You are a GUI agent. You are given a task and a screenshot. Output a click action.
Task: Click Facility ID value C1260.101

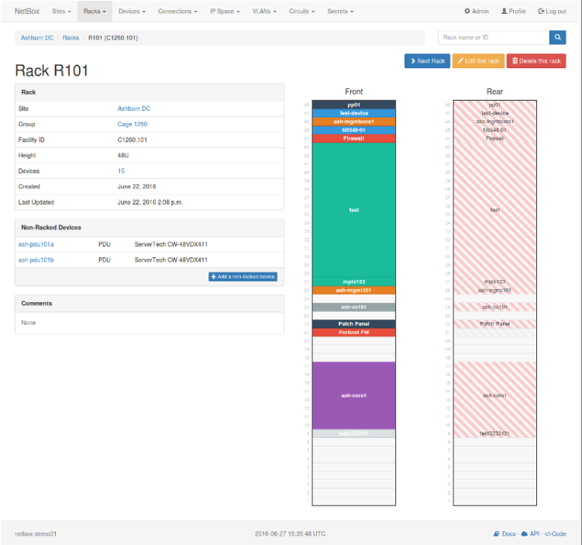pyautogui.click(x=133, y=140)
